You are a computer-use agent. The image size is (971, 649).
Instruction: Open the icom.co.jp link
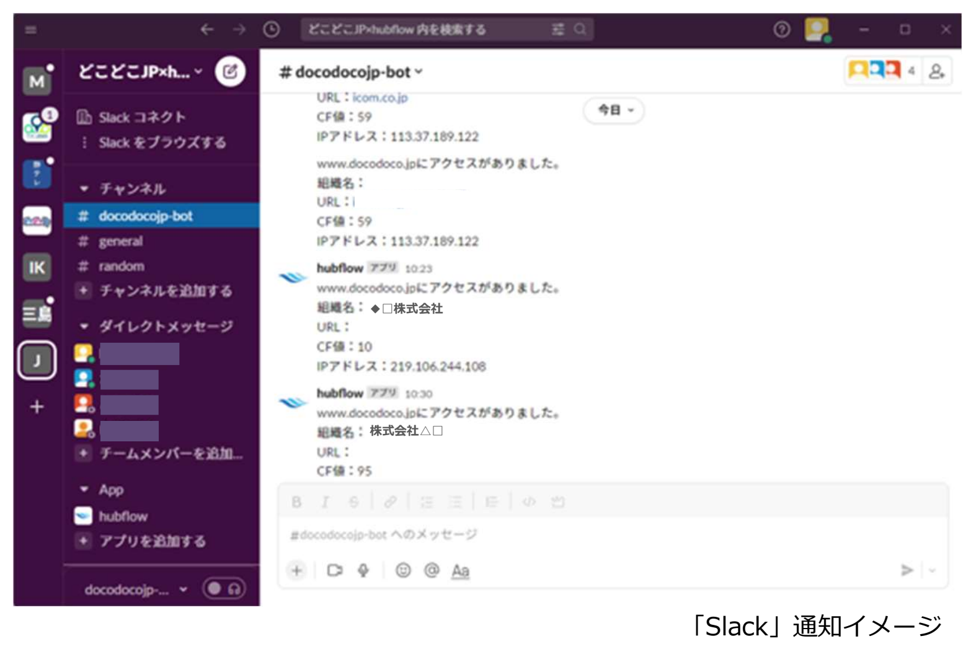(380, 97)
